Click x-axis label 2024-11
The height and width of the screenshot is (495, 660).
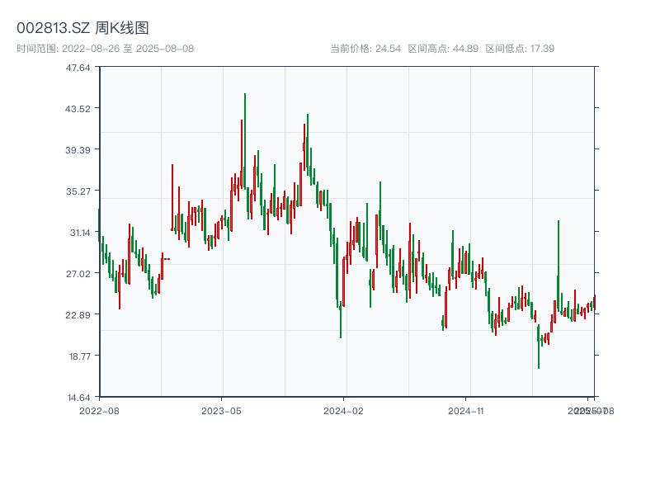[466, 411]
